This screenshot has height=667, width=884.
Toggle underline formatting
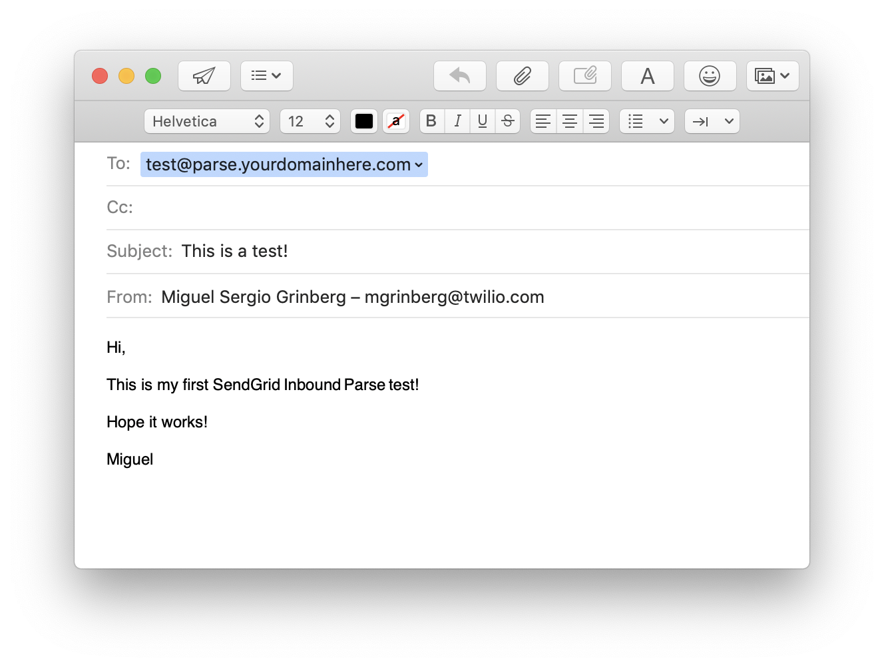483,121
